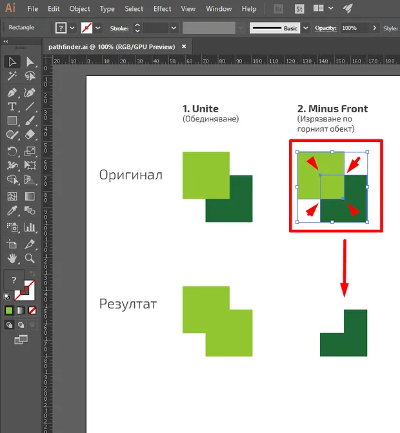Select the Rotate tool

coord(12,152)
